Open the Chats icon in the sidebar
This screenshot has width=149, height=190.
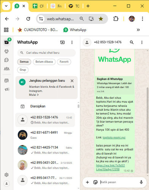pyautogui.click(x=6, y=42)
